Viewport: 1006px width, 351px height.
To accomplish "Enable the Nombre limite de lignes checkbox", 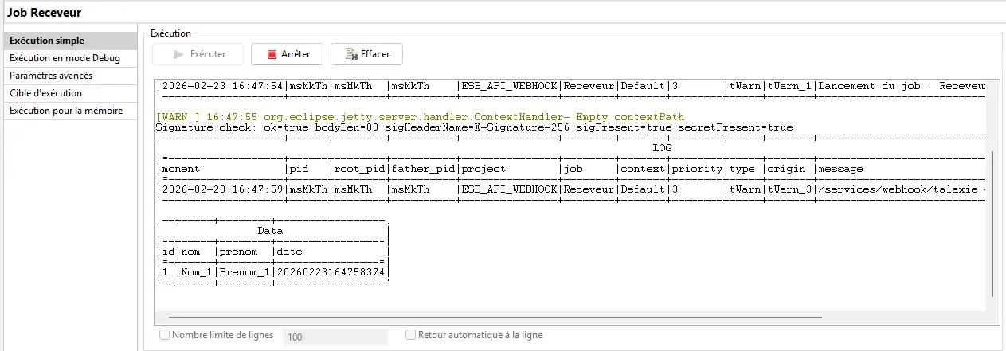I will (165, 335).
